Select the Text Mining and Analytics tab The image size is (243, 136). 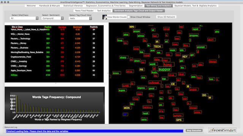pos(159,6)
